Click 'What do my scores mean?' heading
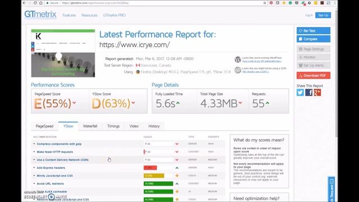The width and height of the screenshot is (359, 202). 259,140
